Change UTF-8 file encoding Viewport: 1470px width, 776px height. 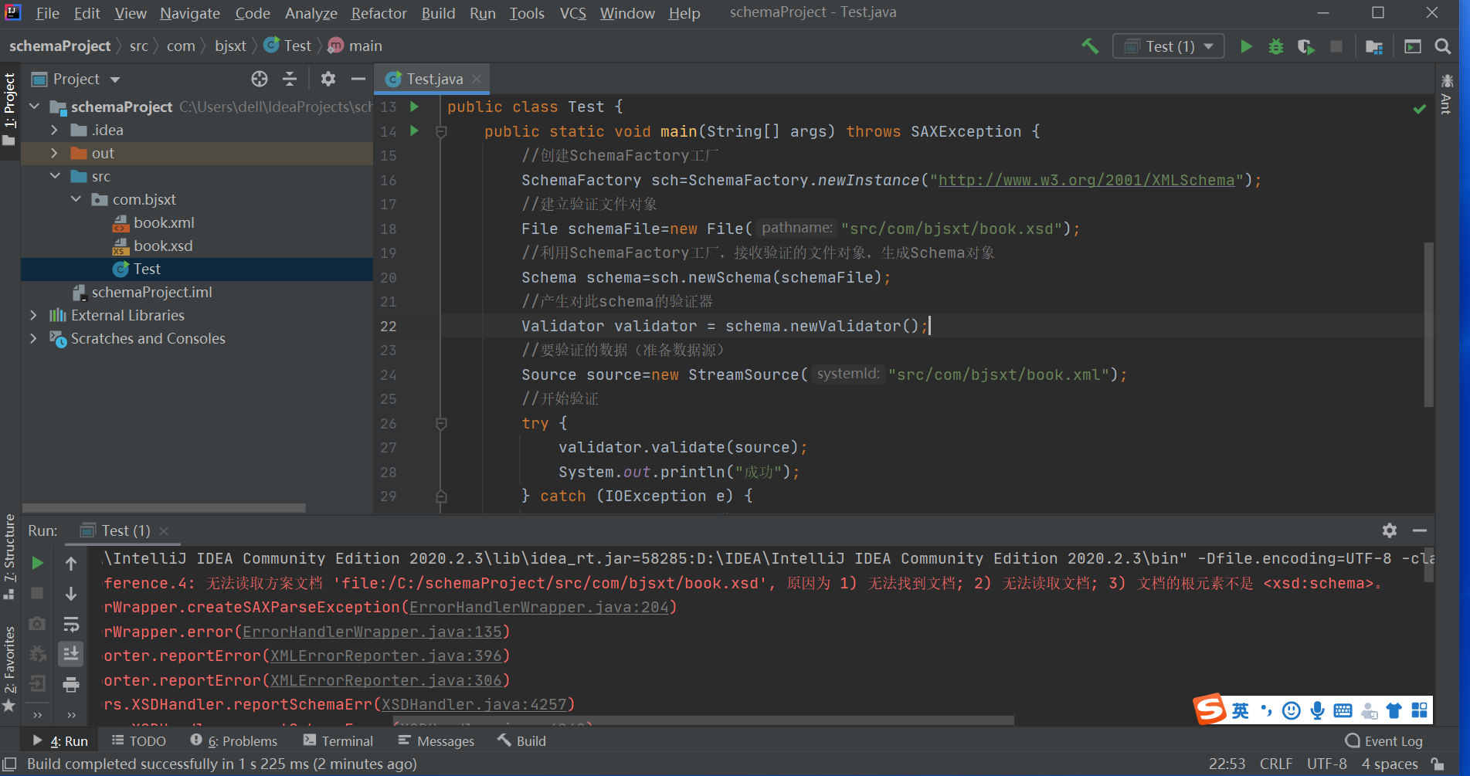coord(1326,764)
